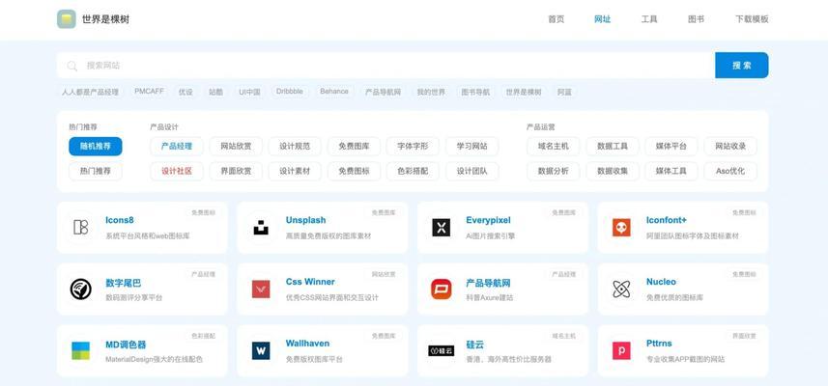The image size is (828, 386).
Task: Open the 硅云 logo icon
Action: 441,350
